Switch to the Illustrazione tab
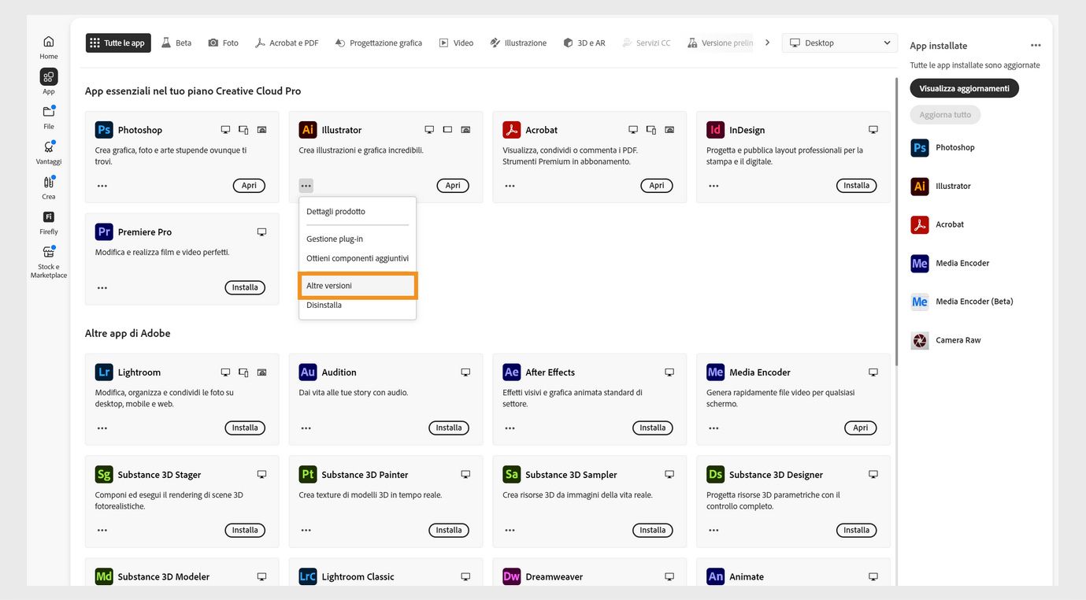The width and height of the screenshot is (1086, 600). [518, 43]
